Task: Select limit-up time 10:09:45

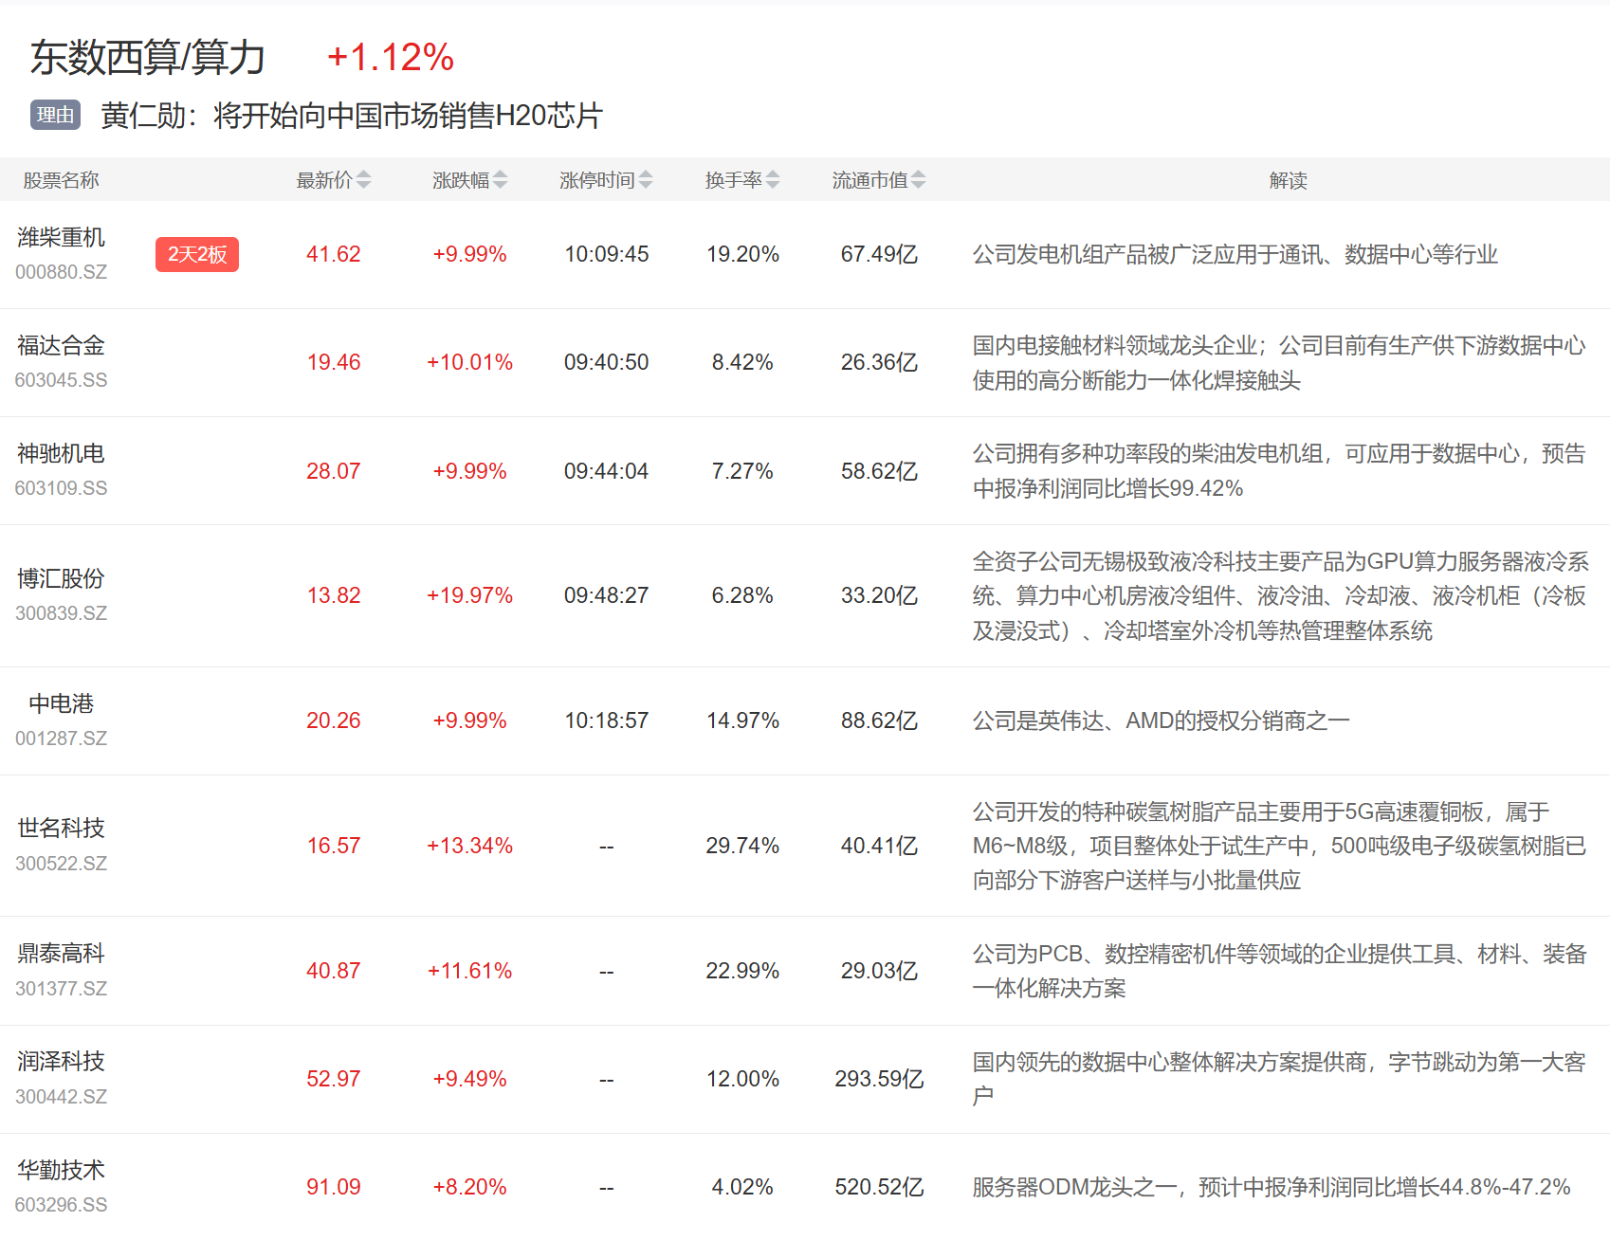Action: coord(607,254)
